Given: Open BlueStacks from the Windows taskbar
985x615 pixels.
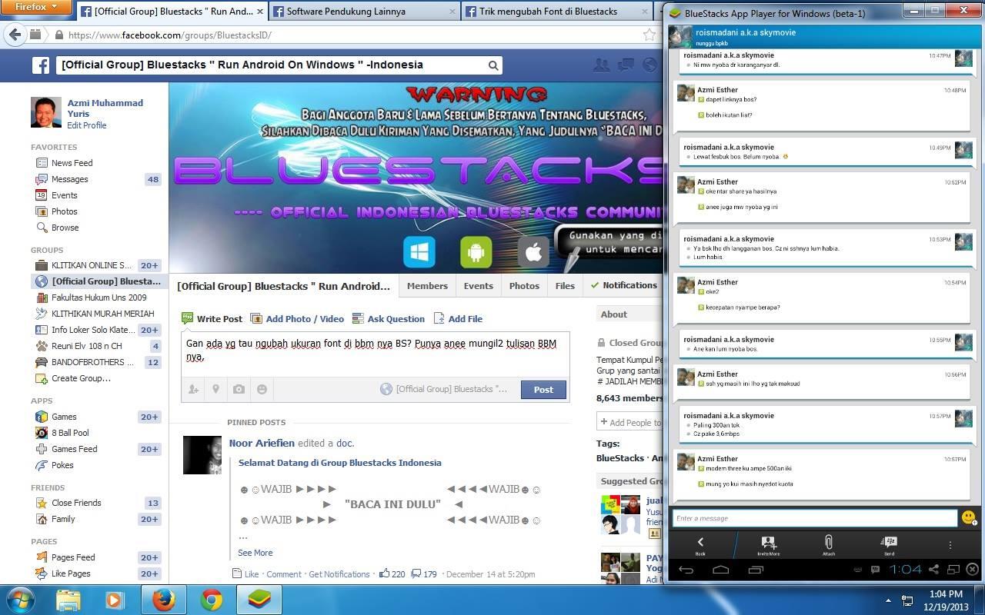Looking at the screenshot, I should coord(259,600).
